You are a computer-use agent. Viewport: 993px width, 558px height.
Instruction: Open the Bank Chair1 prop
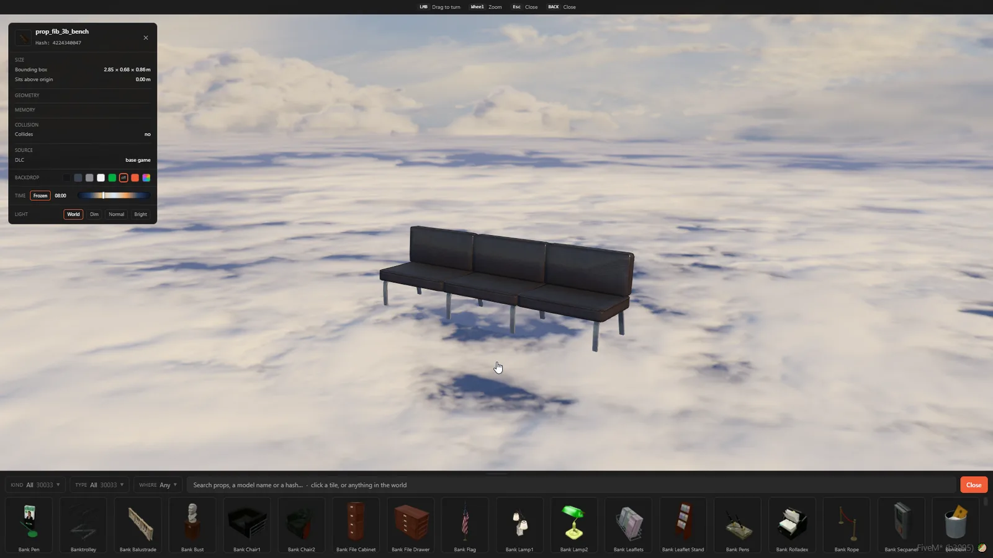coord(247,525)
